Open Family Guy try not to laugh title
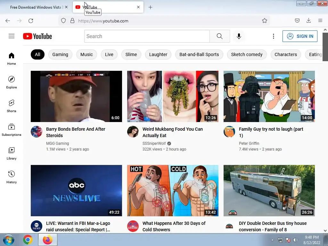The height and width of the screenshot is (246, 328). (271, 132)
